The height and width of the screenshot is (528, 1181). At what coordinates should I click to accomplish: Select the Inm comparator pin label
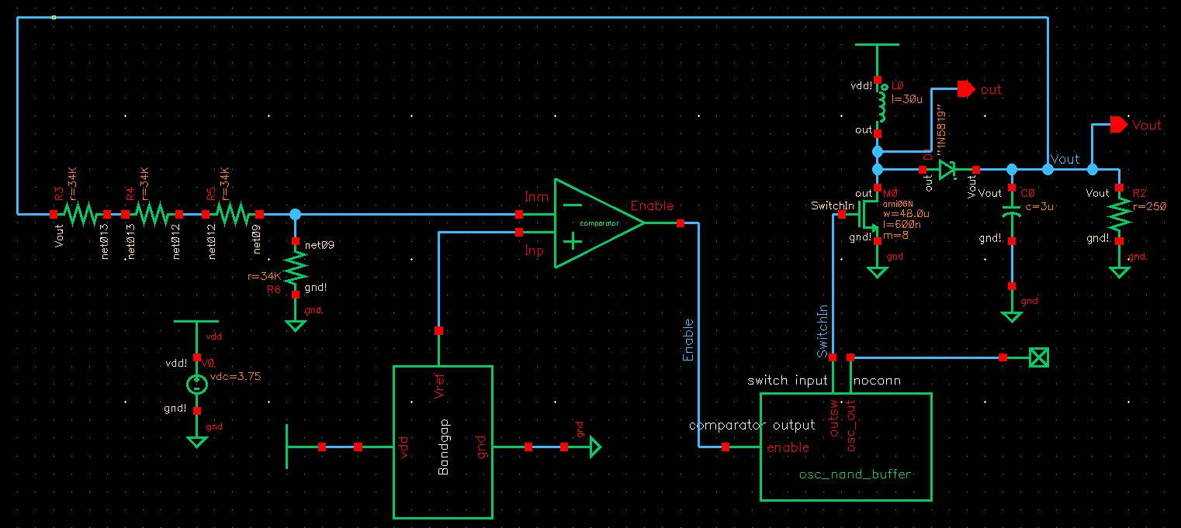coord(536,198)
